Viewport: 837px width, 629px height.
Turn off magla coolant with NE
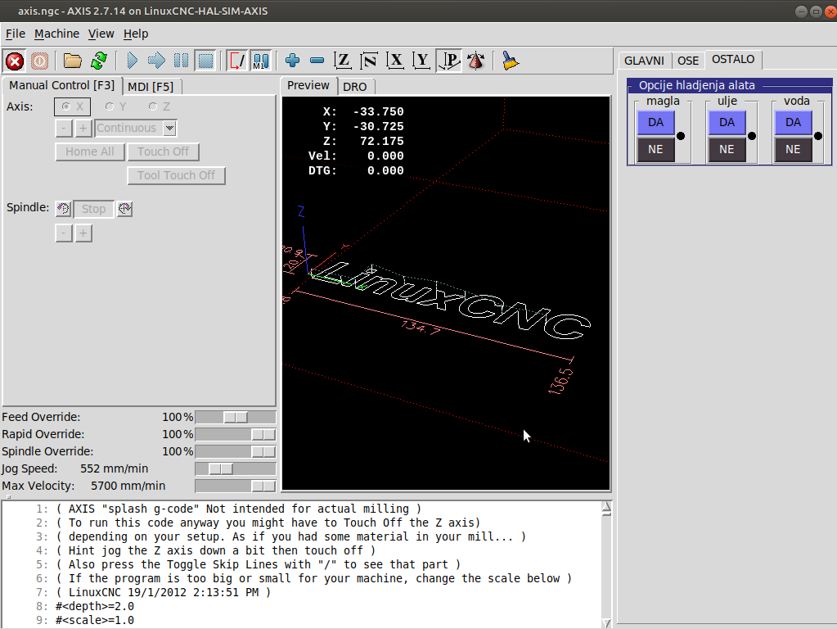coord(655,150)
